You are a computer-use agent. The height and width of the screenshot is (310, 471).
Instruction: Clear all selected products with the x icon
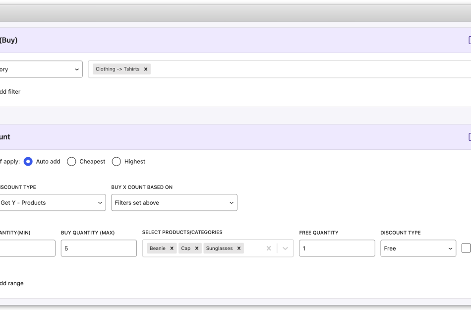click(x=268, y=248)
